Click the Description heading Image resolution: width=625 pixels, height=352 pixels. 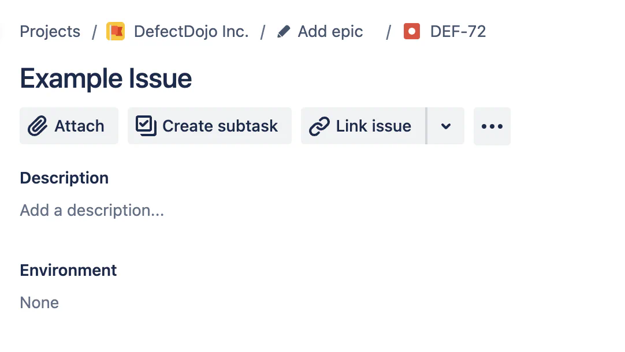coord(64,178)
